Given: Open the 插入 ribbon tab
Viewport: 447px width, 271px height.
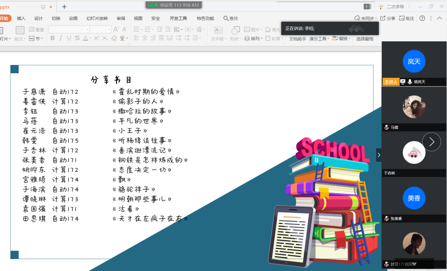Looking at the screenshot, I should coord(21,19).
